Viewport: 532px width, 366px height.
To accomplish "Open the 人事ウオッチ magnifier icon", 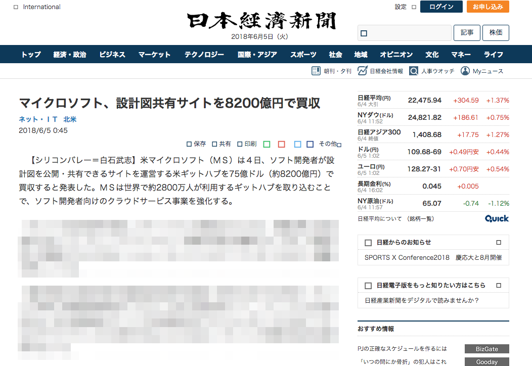I will 414,71.
